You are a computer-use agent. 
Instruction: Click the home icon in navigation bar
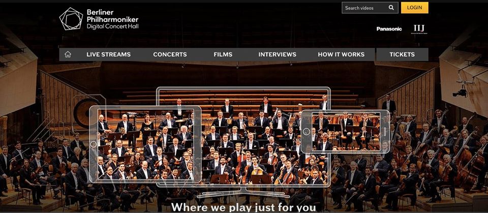click(x=68, y=54)
